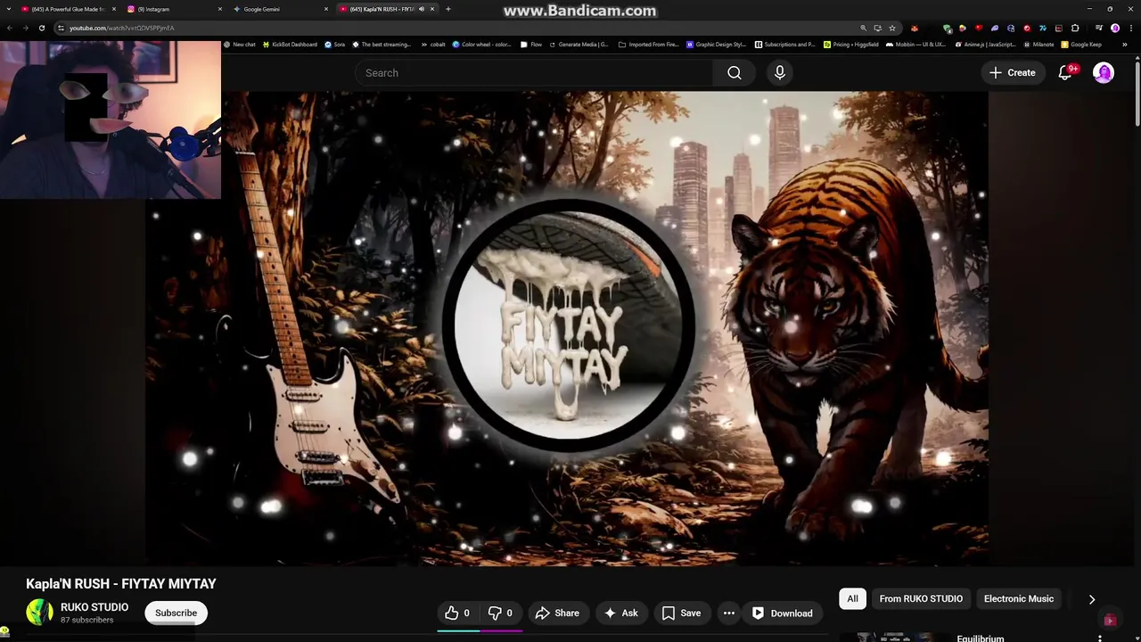
Task: Dislike the video with thumbs down
Action: coord(500,613)
